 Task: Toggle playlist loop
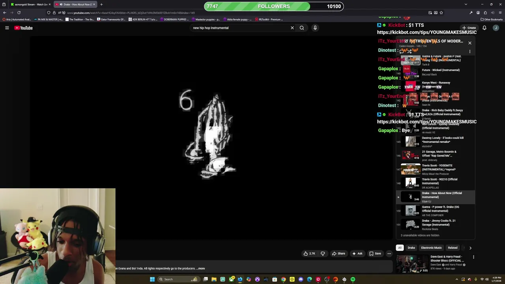402,52
